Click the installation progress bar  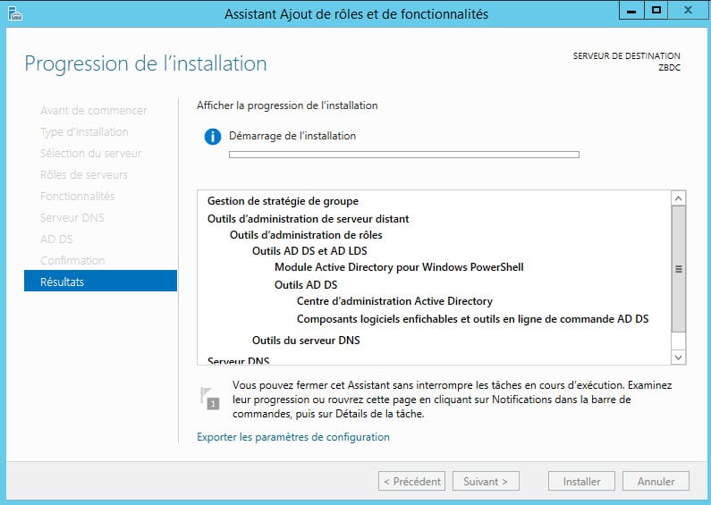click(404, 155)
